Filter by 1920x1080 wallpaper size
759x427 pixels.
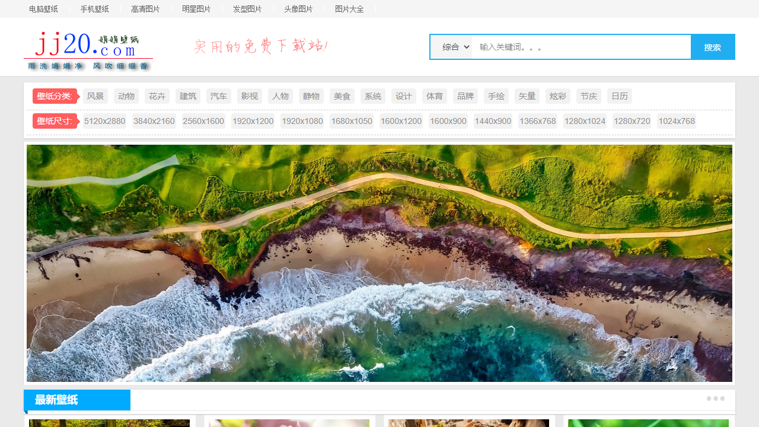[x=302, y=121]
